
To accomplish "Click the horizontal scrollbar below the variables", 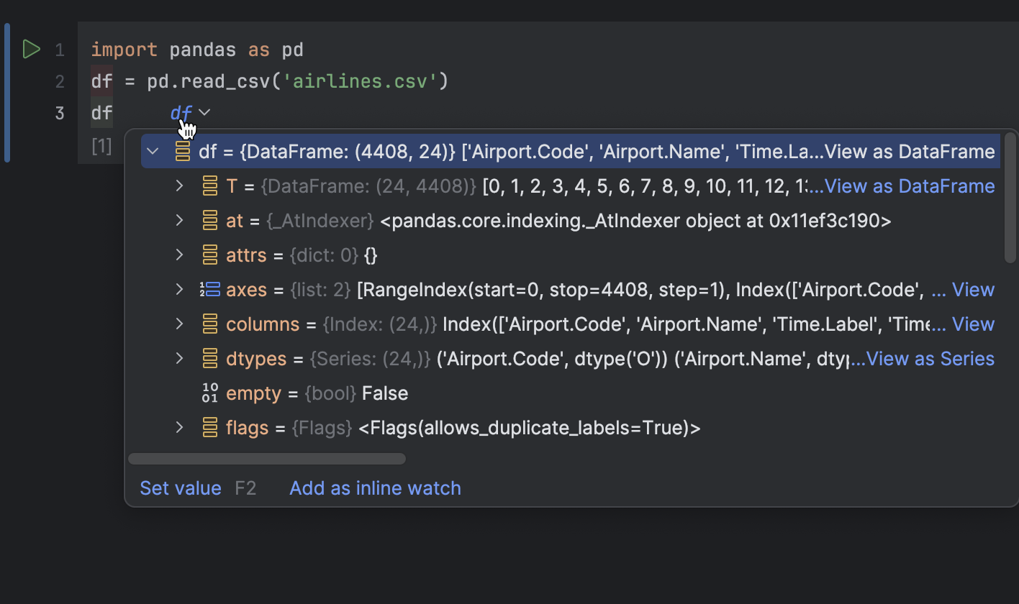I will tap(266, 458).
